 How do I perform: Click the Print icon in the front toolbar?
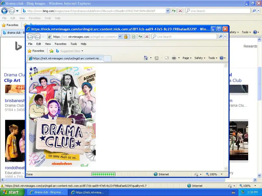tap(174, 58)
